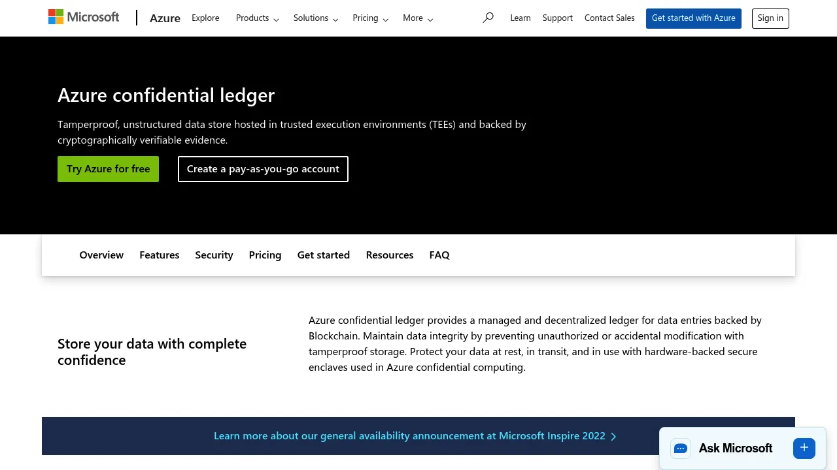The width and height of the screenshot is (837, 470).
Task: Go to the Overview section tab
Action: (101, 255)
